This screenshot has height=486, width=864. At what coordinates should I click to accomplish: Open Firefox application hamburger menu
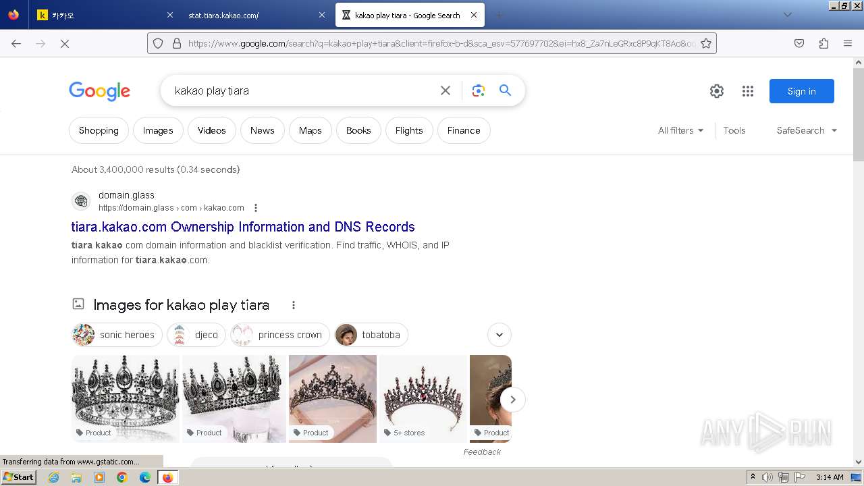[x=848, y=43]
